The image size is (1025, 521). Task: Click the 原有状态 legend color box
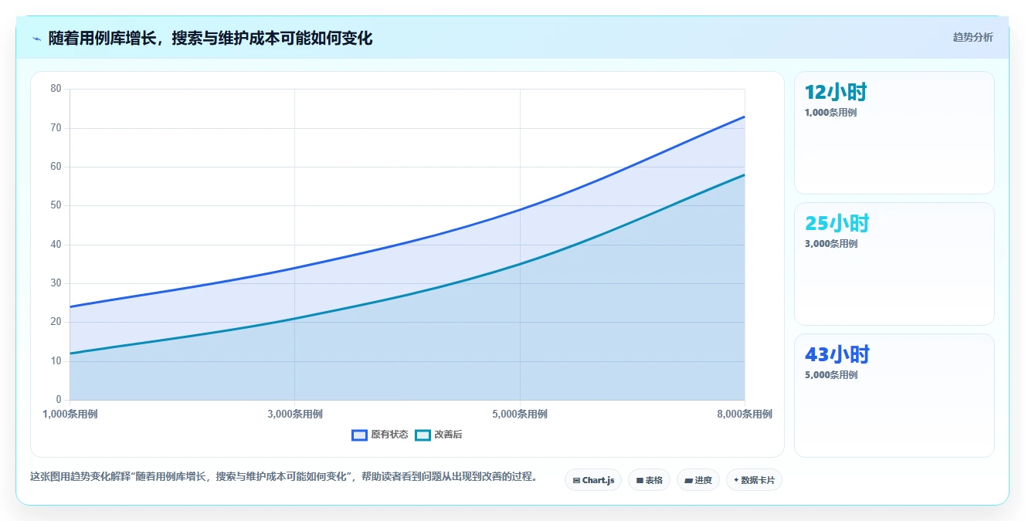pyautogui.click(x=359, y=435)
